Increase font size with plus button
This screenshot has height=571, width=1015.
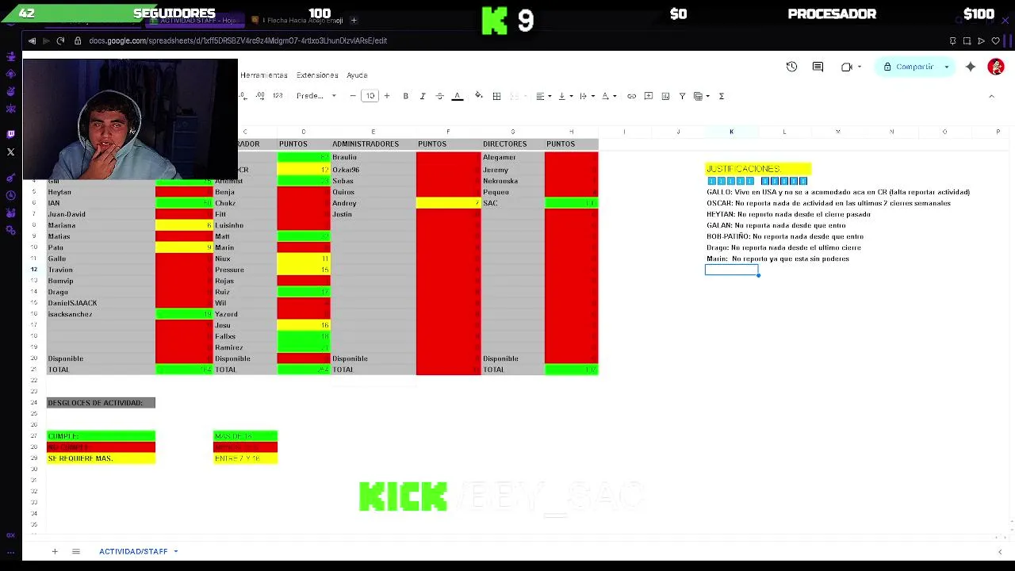tap(387, 96)
